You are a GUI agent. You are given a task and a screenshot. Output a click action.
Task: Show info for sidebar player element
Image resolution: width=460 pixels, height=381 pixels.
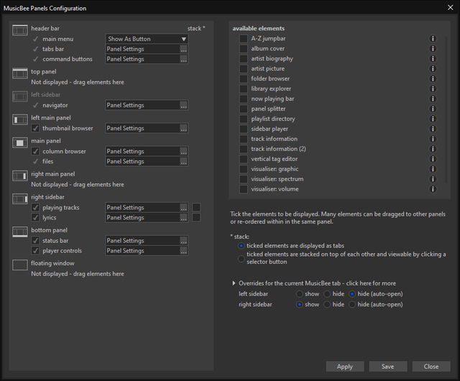click(x=433, y=129)
